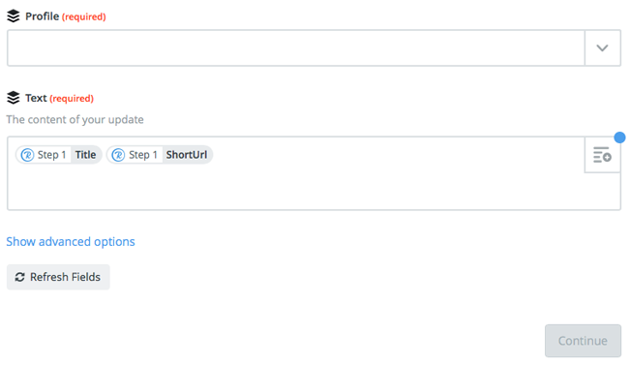Select the Step 1 Title pill
Image resolution: width=629 pixels, height=365 pixels.
59,155
